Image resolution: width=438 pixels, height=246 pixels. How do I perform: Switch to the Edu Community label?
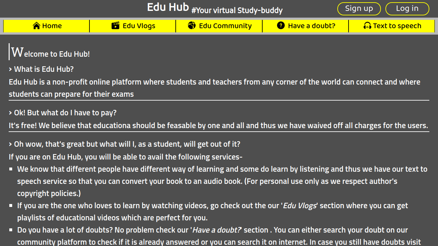pos(225,26)
